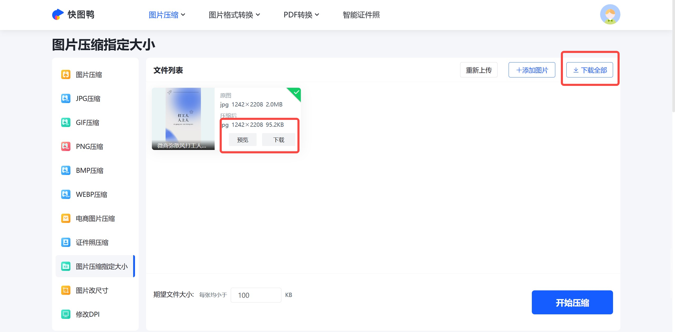Select the 证件照压缩 tool
675x332 pixels.
pyautogui.click(x=92, y=242)
